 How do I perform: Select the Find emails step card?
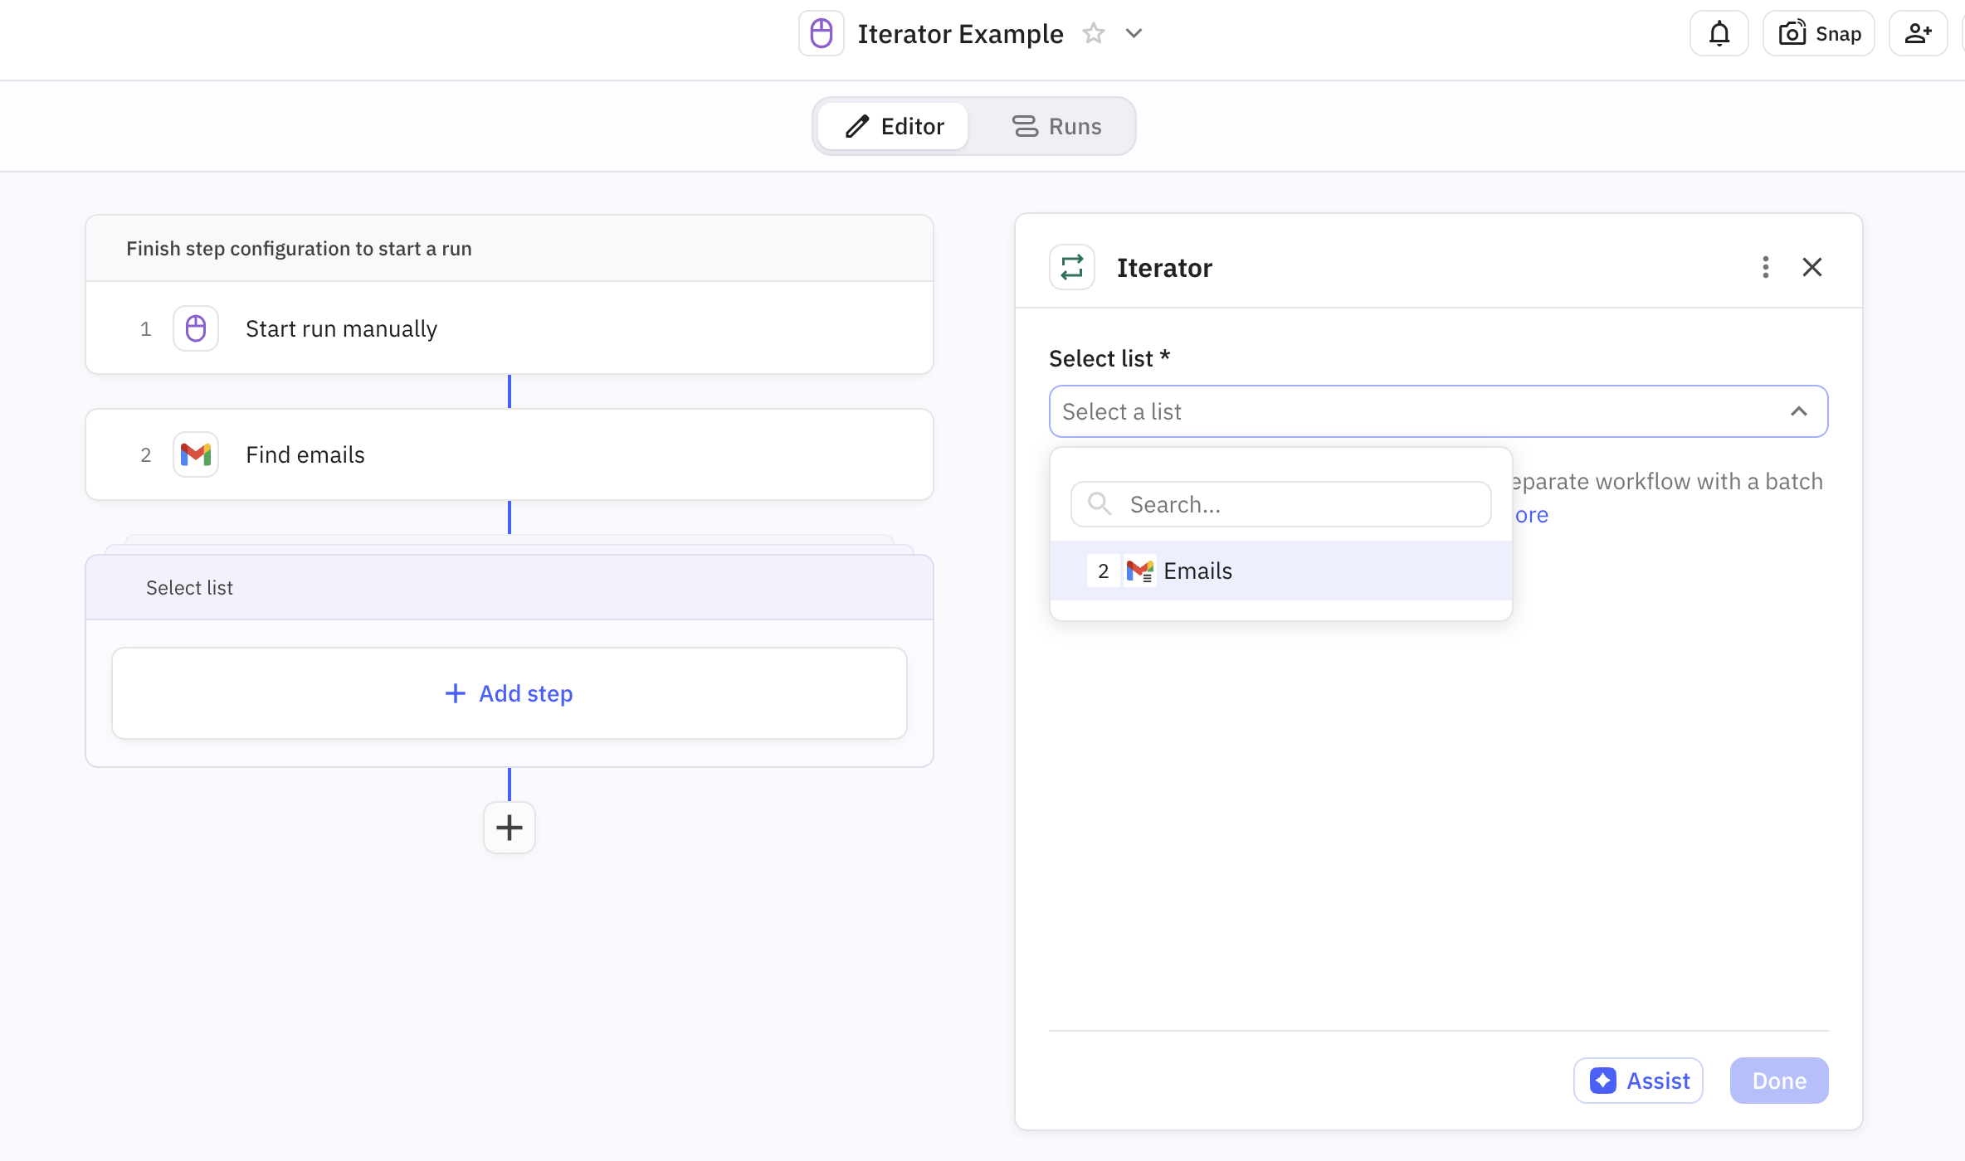click(509, 454)
